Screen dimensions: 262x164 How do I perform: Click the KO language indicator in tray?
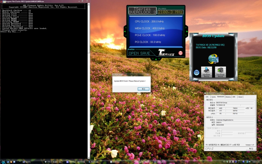pyautogui.click(x=224, y=162)
